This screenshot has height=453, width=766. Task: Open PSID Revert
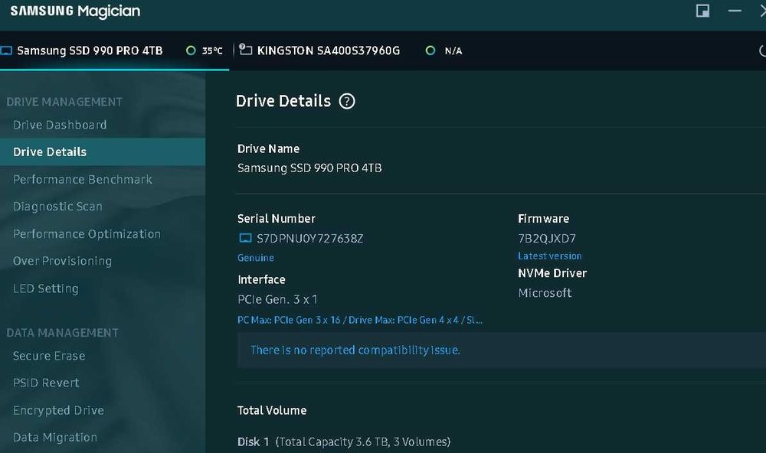coord(46,383)
